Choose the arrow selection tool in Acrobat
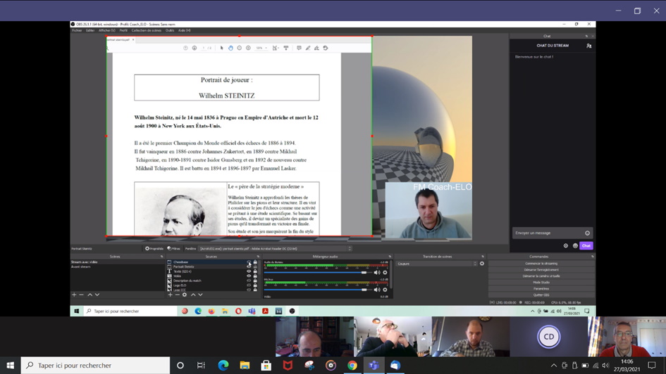This screenshot has width=666, height=374. click(222, 49)
